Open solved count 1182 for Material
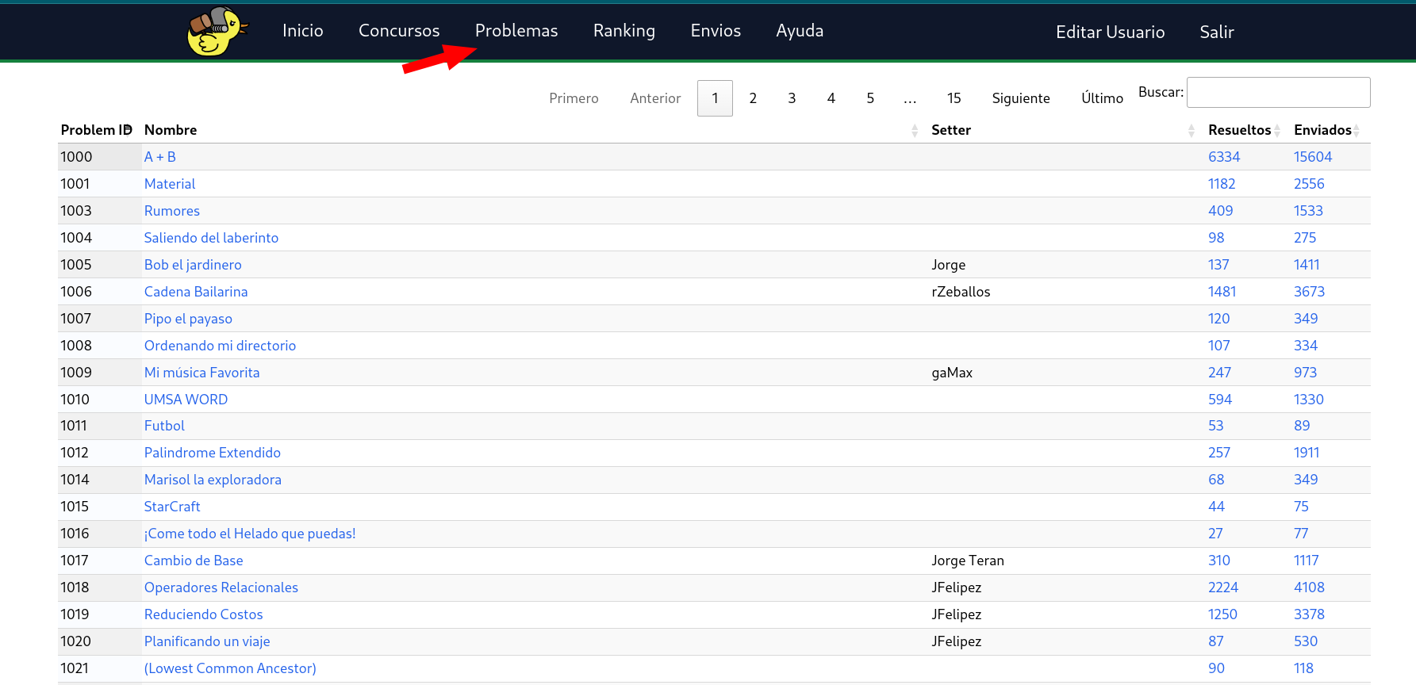The height and width of the screenshot is (685, 1416). 1222,184
